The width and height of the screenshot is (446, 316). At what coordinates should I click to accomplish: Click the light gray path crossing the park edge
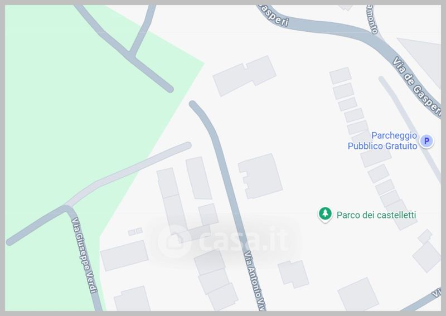coord(128,174)
